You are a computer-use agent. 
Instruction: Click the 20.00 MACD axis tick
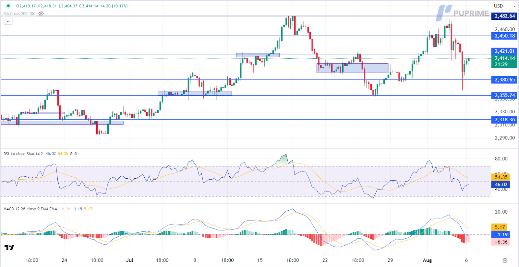coord(501,212)
